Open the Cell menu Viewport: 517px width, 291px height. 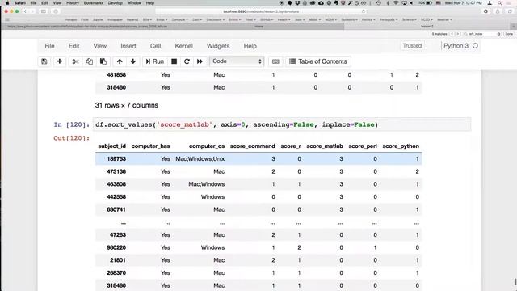coord(155,46)
